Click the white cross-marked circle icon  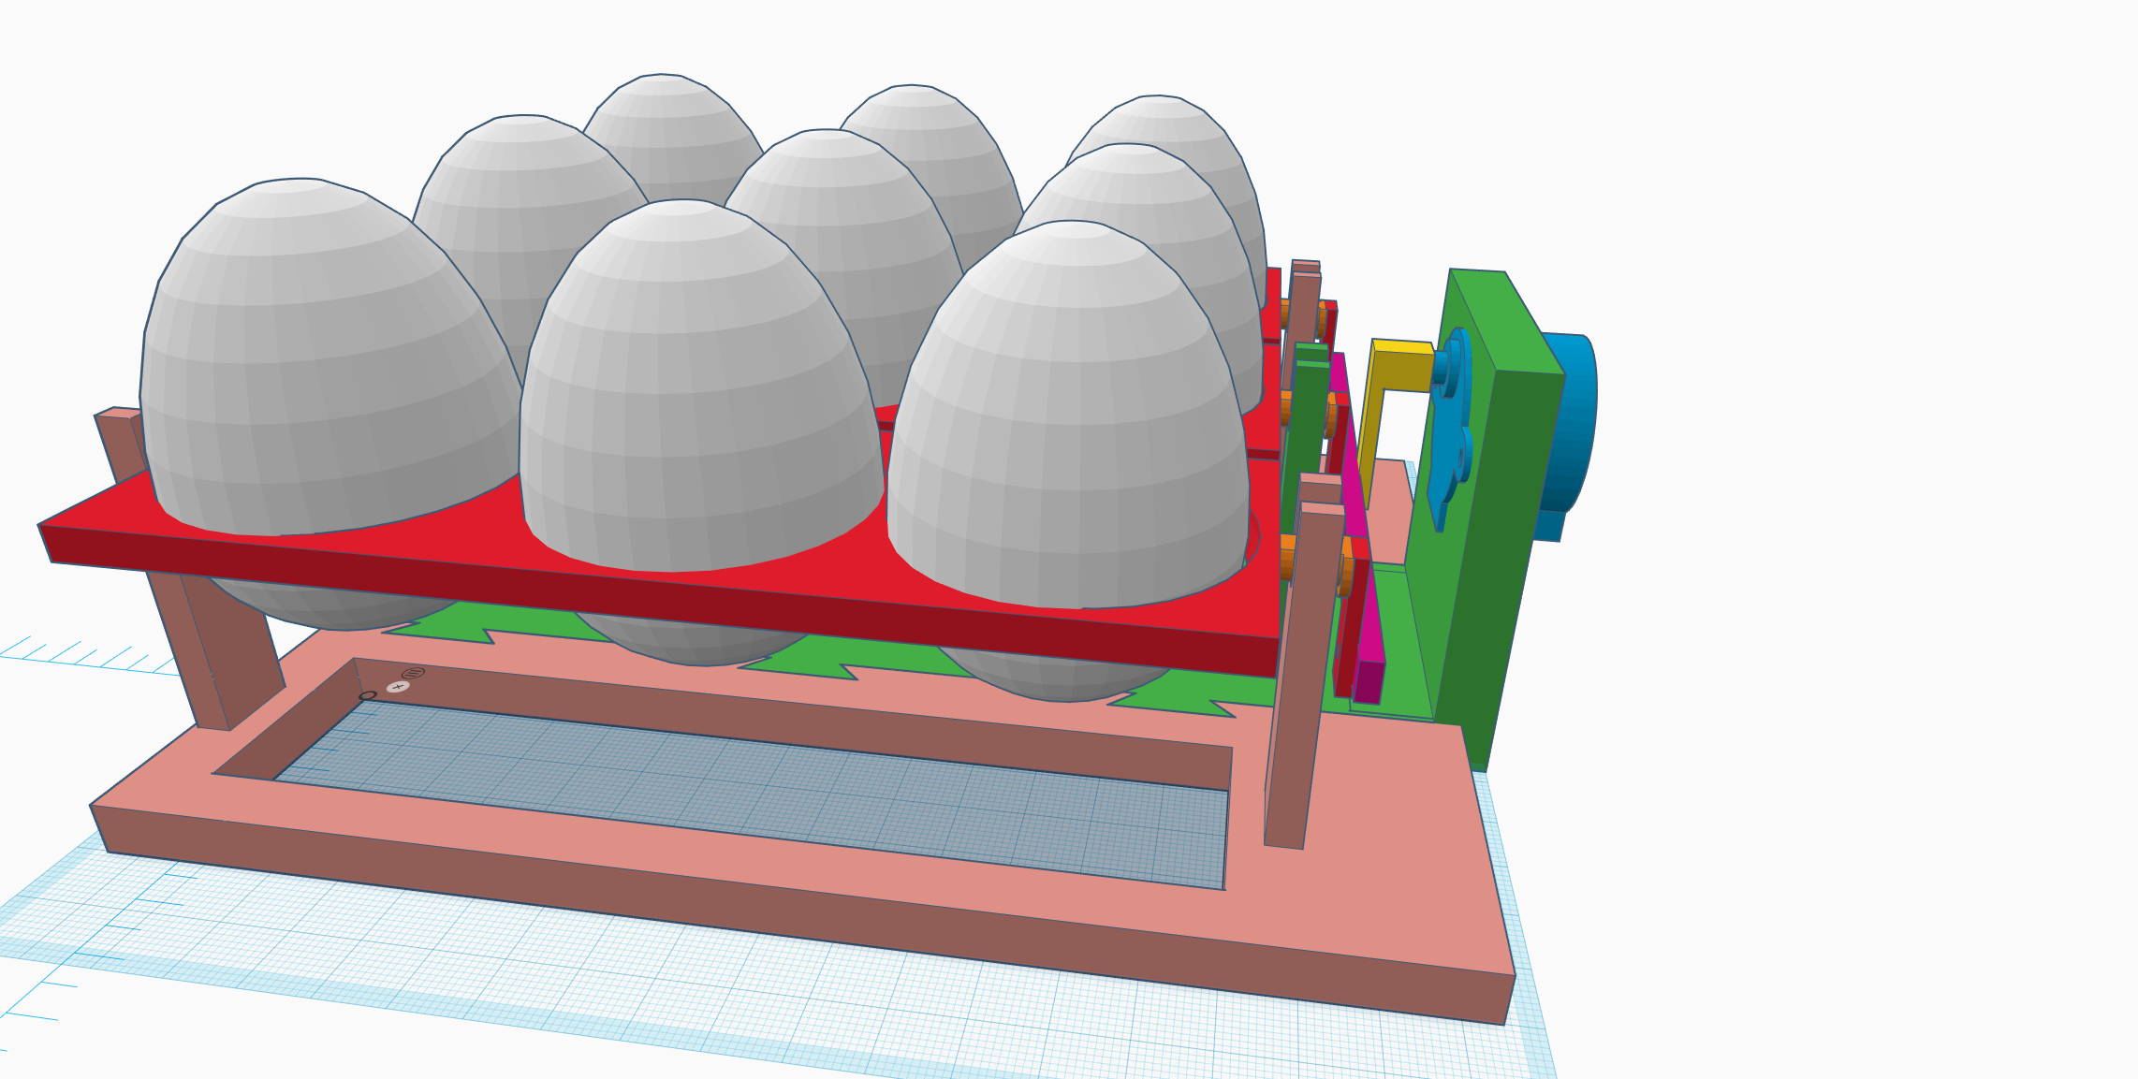(398, 687)
